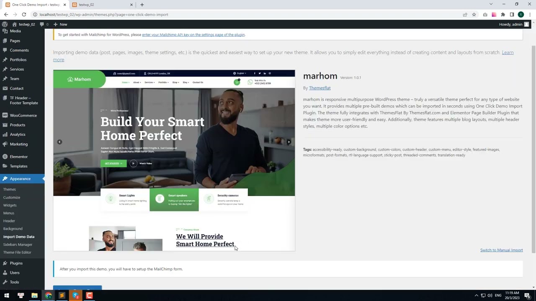
Task: Follow the Mailchimp API key settings link
Action: (193, 35)
